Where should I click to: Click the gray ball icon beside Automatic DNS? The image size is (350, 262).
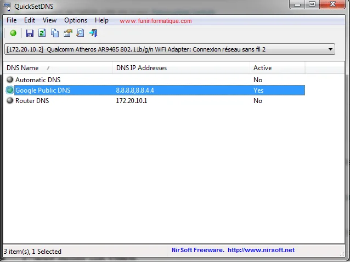tap(10, 79)
